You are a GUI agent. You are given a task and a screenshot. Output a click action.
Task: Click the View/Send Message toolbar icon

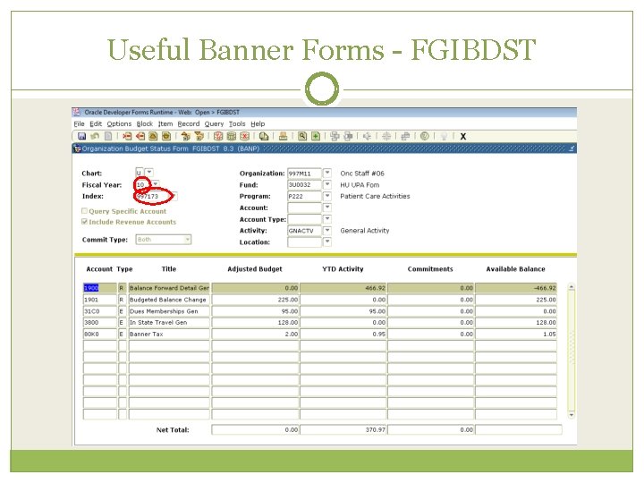264,136
